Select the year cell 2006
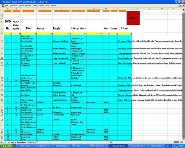 tap(106, 102)
